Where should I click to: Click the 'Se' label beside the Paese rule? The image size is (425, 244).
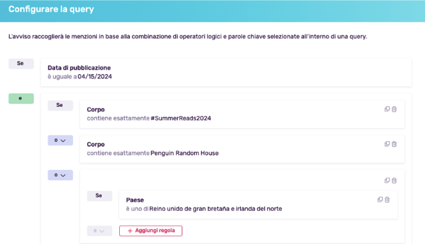99,196
